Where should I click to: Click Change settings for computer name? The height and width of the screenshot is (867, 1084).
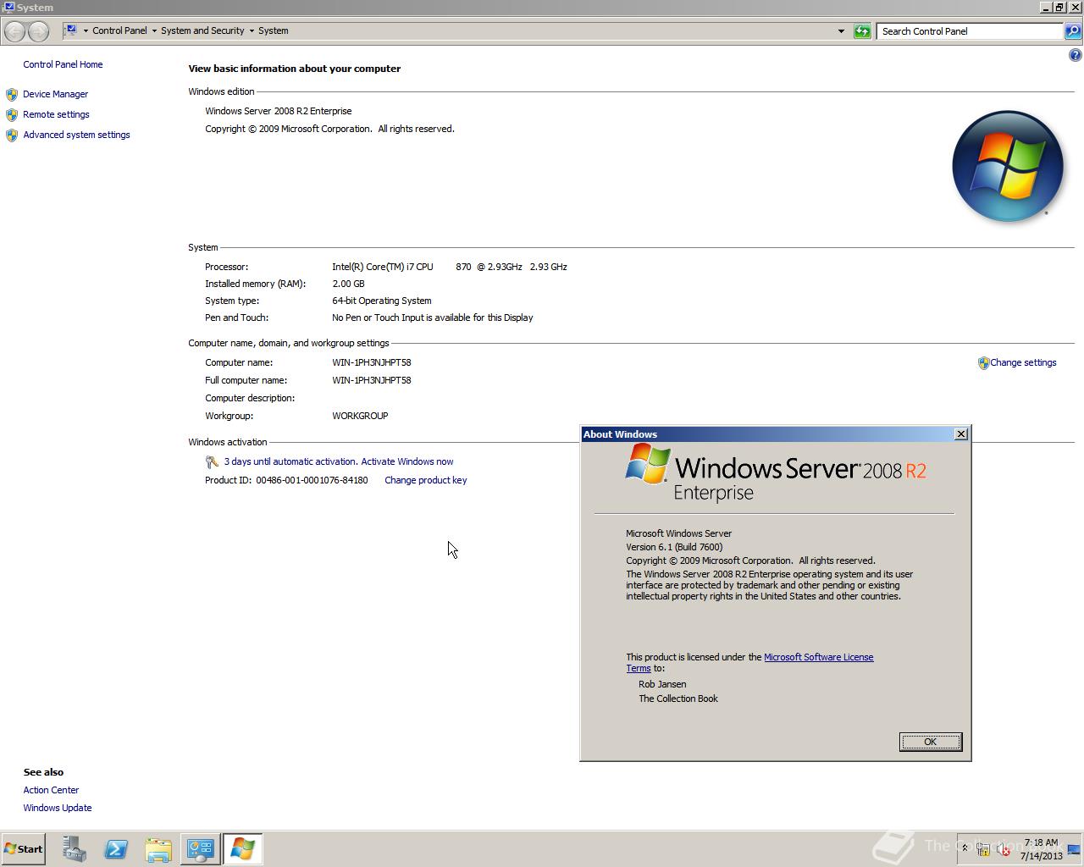pyautogui.click(x=1023, y=362)
